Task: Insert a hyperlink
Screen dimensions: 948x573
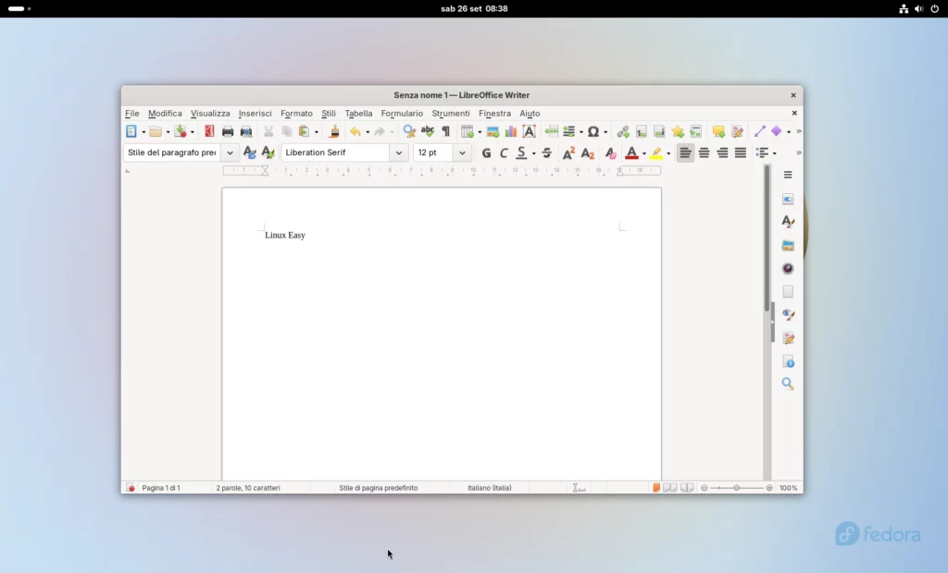Action: click(x=623, y=131)
